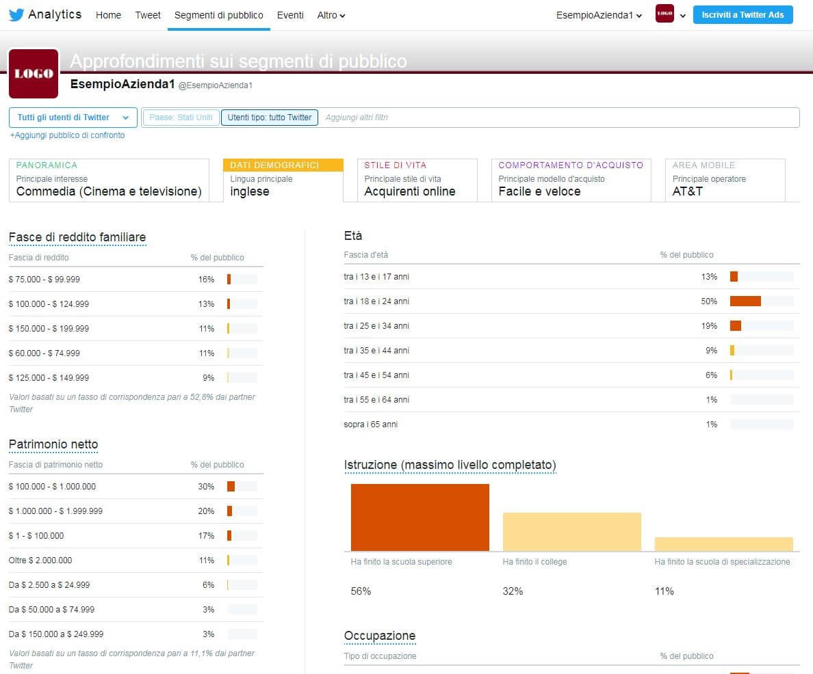Screen dimensions: 813x674
Task: Select the Stile di vita tab
Action: 417,180
